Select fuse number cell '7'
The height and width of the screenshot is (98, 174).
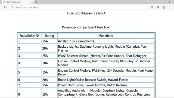[x=29, y=85]
